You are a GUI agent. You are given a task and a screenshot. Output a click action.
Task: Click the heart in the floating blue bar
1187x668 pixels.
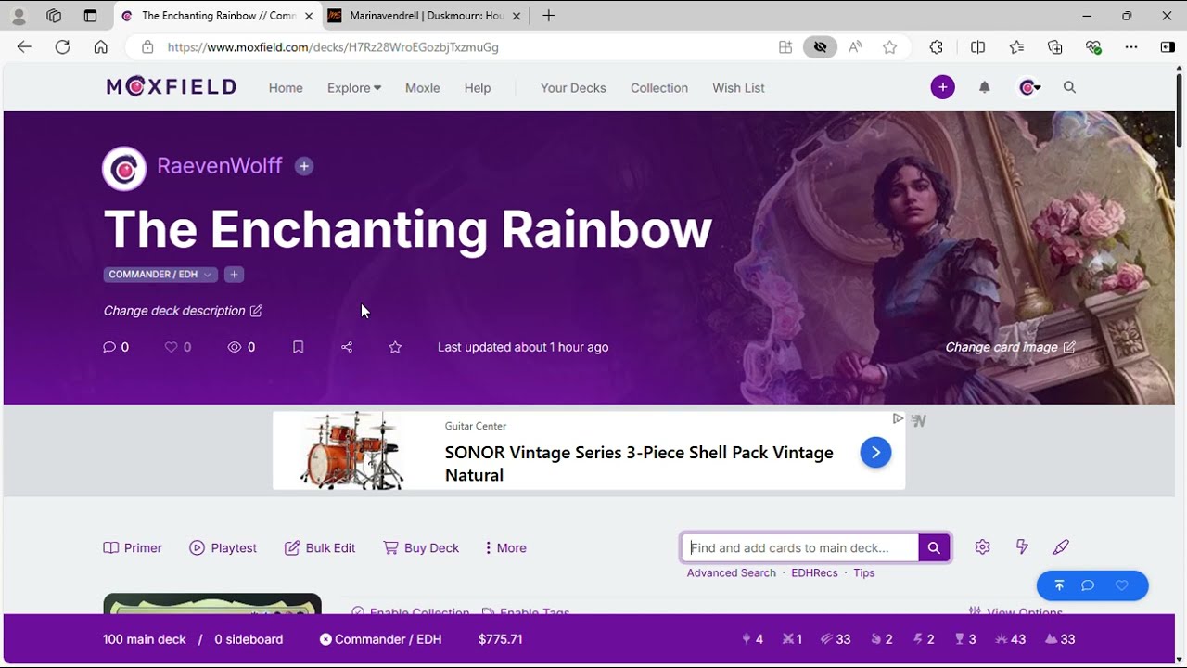pyautogui.click(x=1122, y=585)
